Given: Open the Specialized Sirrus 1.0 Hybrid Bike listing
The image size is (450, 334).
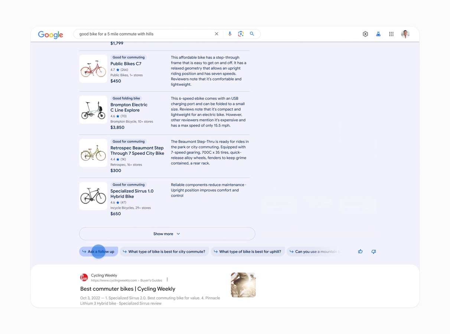Looking at the screenshot, I should (132, 194).
